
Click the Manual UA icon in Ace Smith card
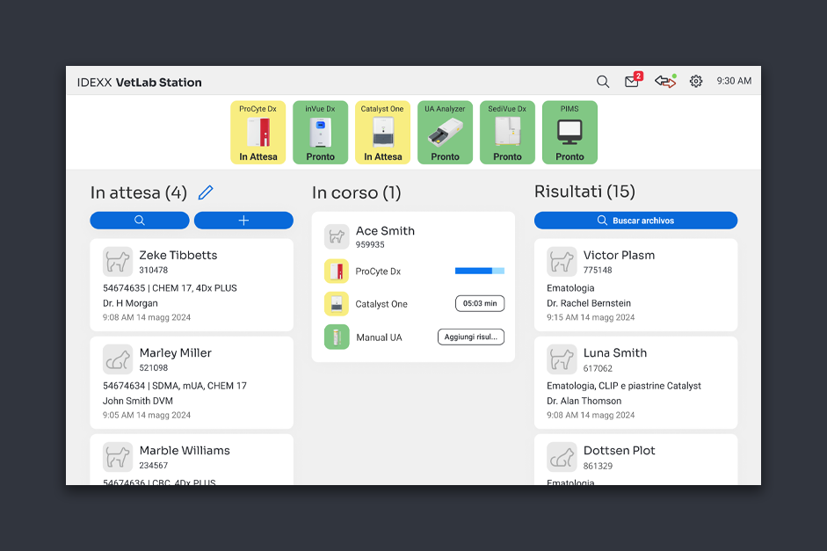pos(337,337)
